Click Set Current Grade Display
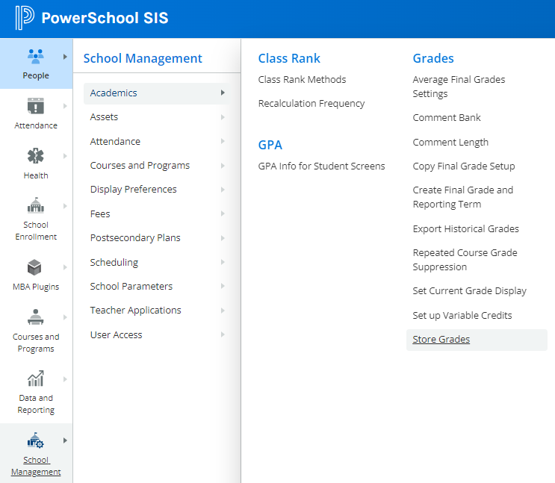Viewport: 555px width, 483px height. tap(469, 291)
